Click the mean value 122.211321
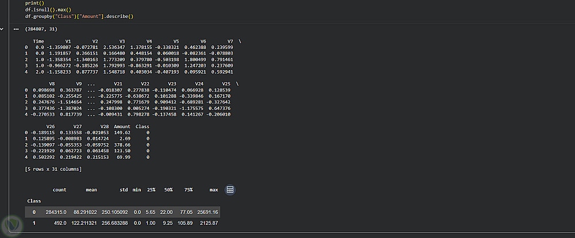575x238 pixels. [83, 222]
